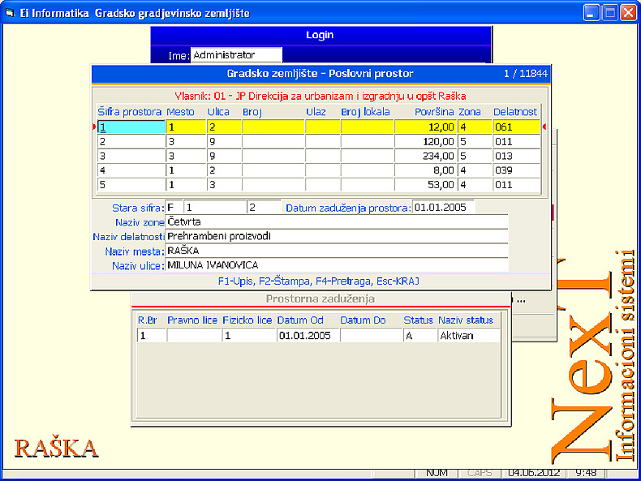Click the Šifra prostora cell with value 2

tap(131, 141)
